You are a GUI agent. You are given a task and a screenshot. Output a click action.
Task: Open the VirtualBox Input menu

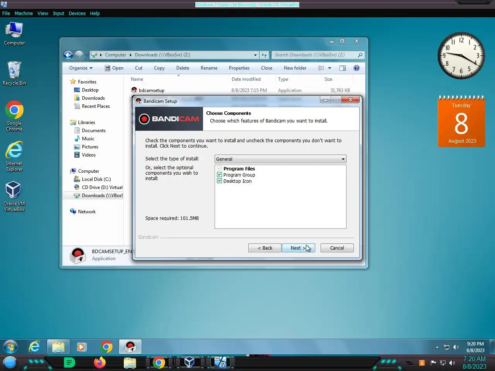(58, 13)
